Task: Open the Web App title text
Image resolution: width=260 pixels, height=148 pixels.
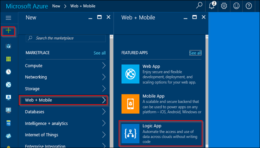Action: [151, 66]
